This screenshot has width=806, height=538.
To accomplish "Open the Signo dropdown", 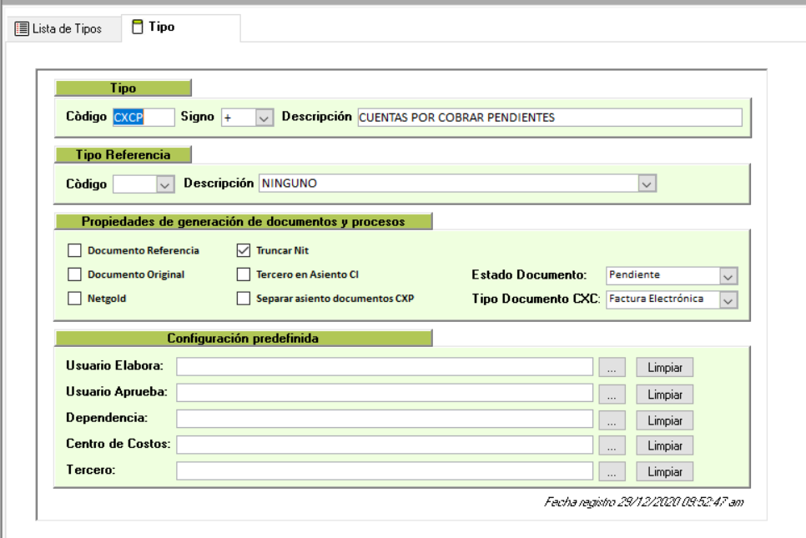I will click(x=264, y=118).
